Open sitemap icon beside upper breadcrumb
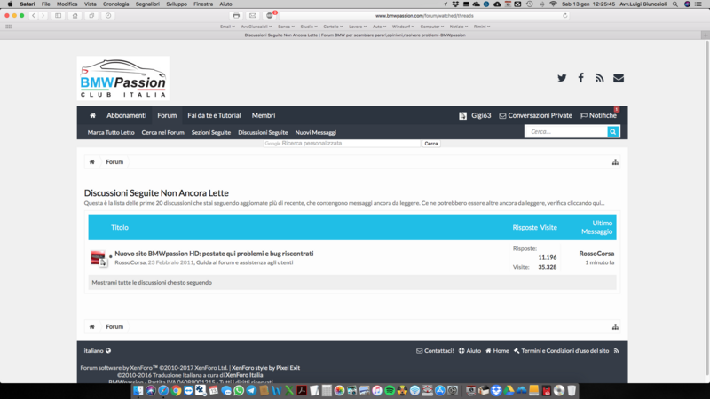Screen dimensions: 710x399 pyautogui.click(x=615, y=162)
